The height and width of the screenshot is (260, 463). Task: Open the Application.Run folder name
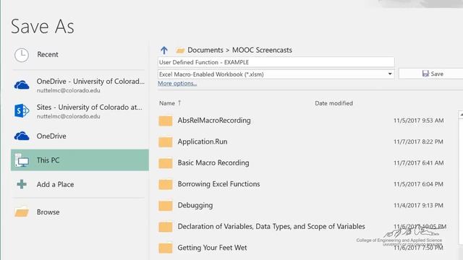pos(203,142)
